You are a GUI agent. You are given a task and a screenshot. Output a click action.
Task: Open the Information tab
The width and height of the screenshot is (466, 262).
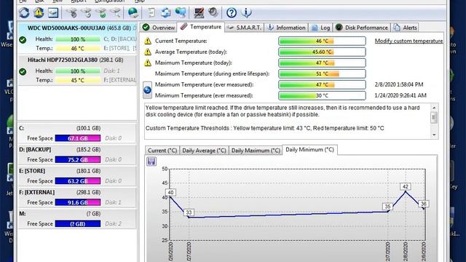click(x=286, y=28)
